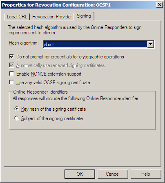This screenshot has width=165, height=183.
Task: Click the Automatically use renewed signing certificates checkbox
Action: point(11,65)
